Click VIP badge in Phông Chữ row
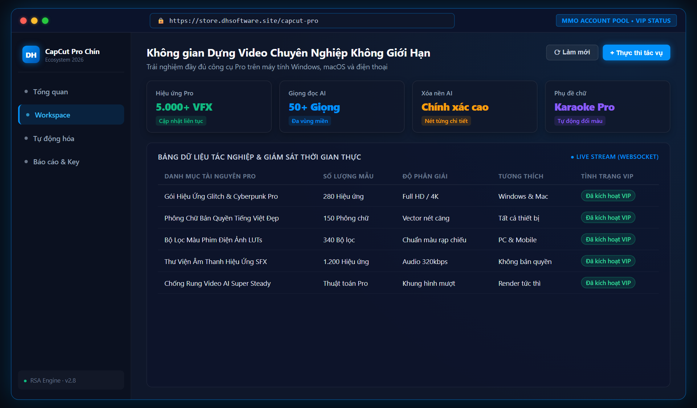This screenshot has width=697, height=408. (x=608, y=218)
